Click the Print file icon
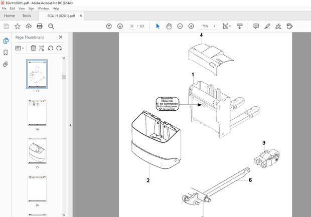Image resolution: width=311 pixels, height=217 pixels. (40, 26)
